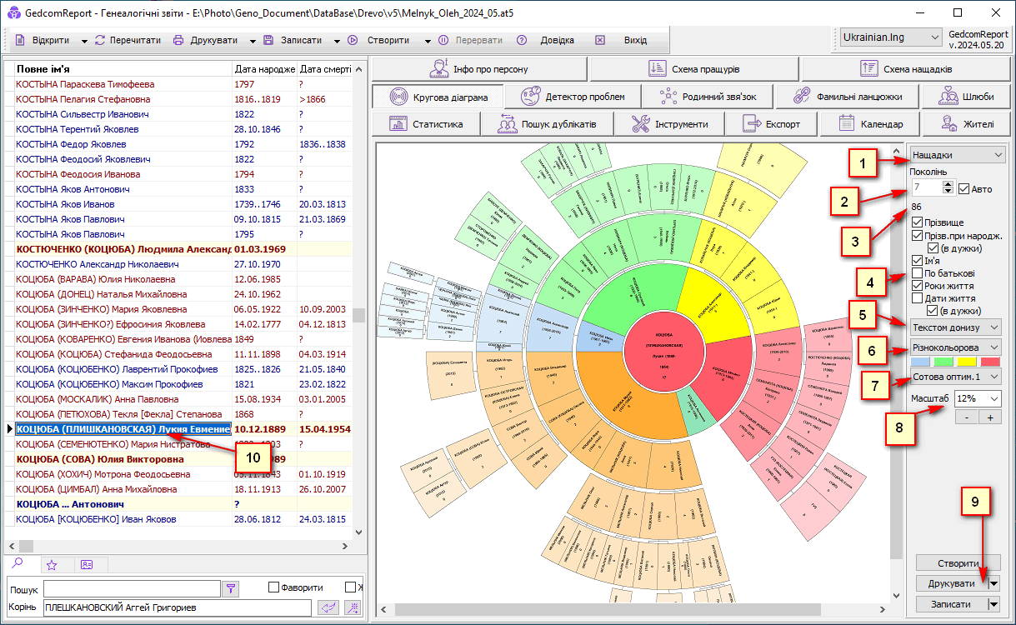Open the Календар view
Screen dimensions: 1016x625
coord(872,124)
